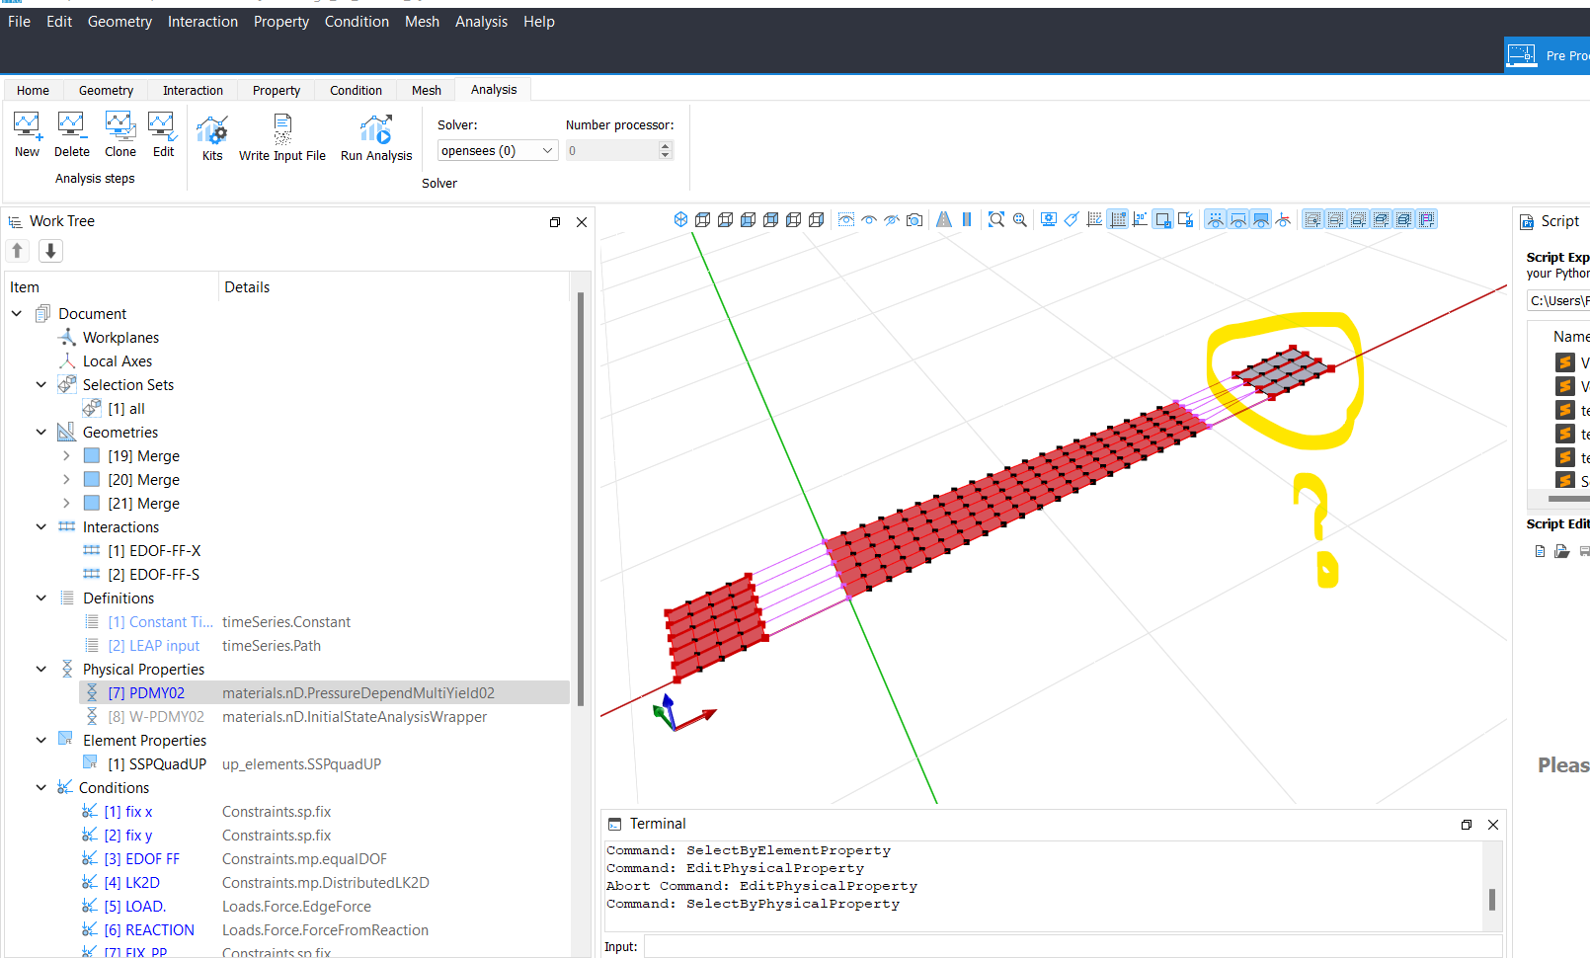The height and width of the screenshot is (958, 1590).
Task: Open the Solver dropdown
Action: tap(498, 150)
